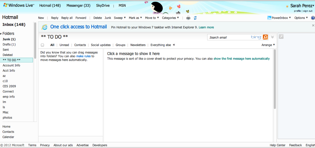
Task: Click Forward in toolbar
Action: pyautogui.click(x=81, y=18)
